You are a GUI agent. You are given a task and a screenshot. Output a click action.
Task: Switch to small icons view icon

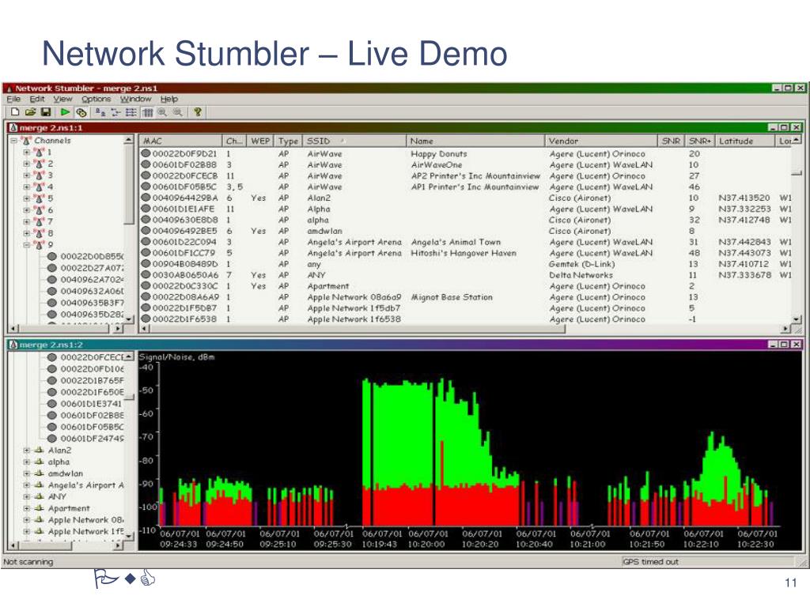click(x=115, y=112)
